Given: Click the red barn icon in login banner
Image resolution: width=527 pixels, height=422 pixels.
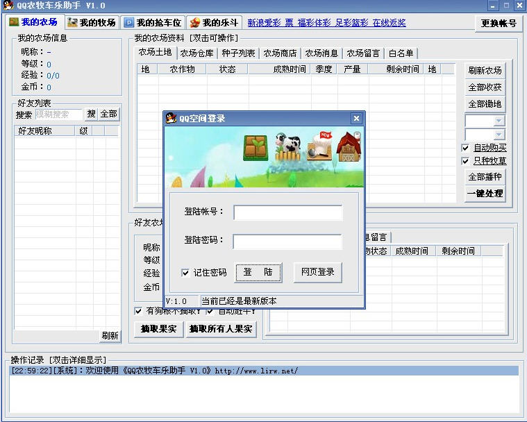Looking at the screenshot, I should pyautogui.click(x=349, y=146).
